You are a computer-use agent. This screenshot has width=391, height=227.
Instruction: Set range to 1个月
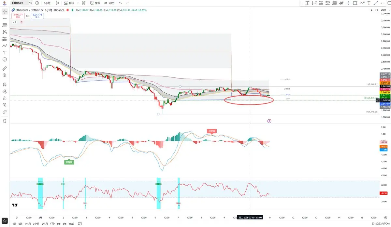coord(28,224)
